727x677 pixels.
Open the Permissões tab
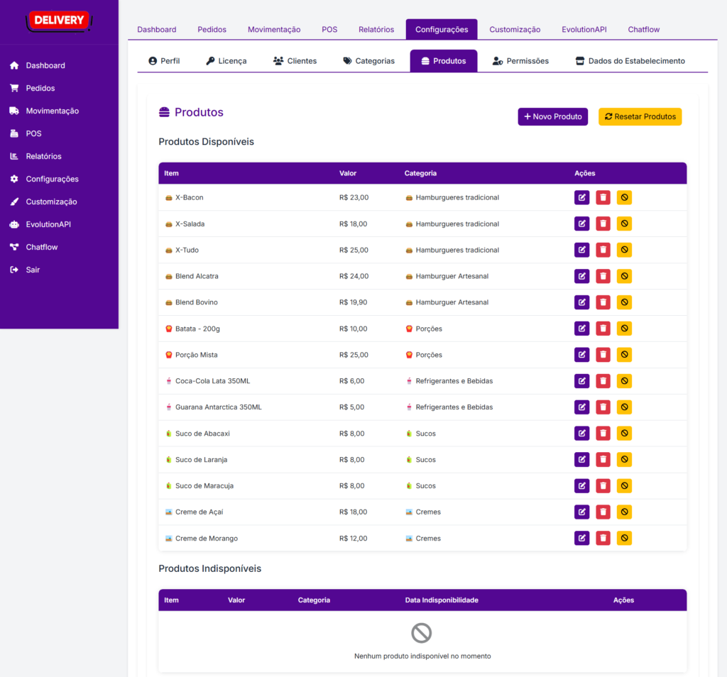520,61
